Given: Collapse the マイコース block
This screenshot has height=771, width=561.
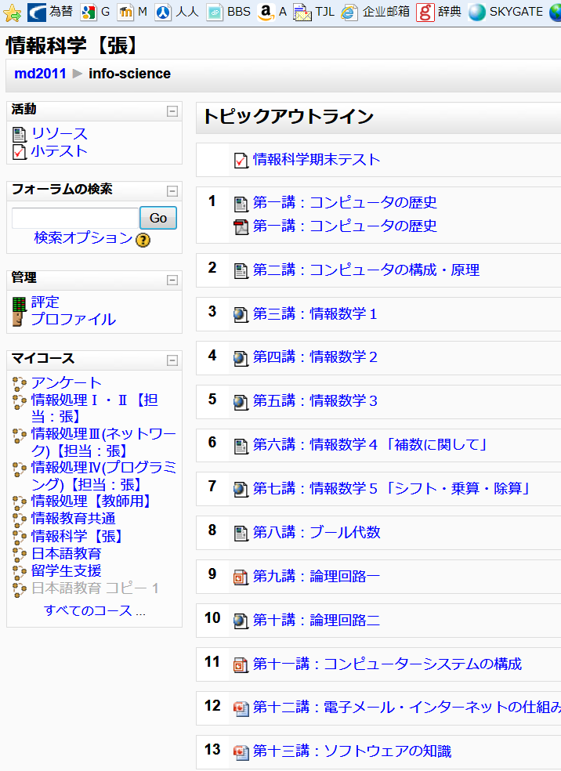Looking at the screenshot, I should [x=172, y=360].
